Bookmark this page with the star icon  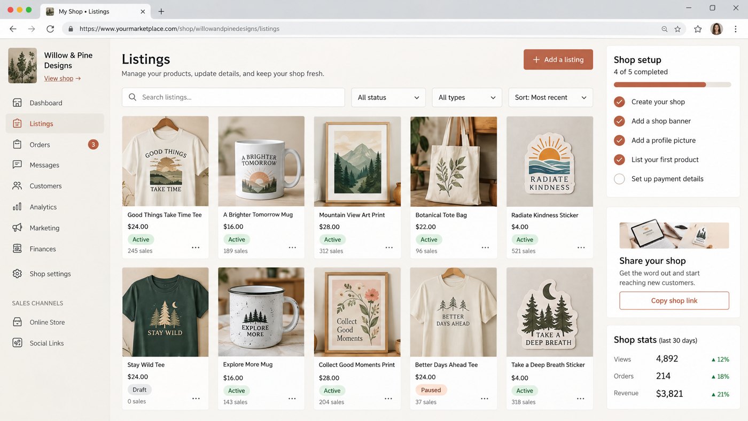tap(677, 29)
